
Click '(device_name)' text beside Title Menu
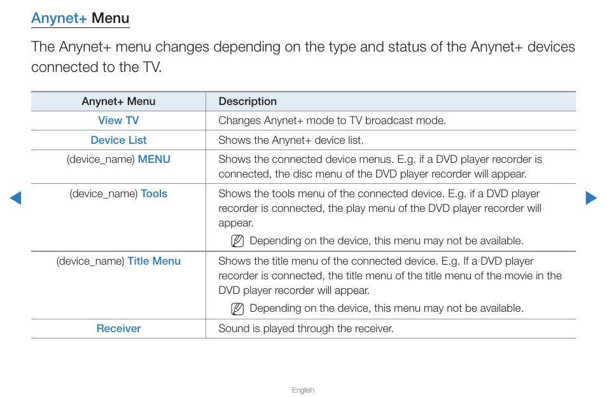(x=90, y=261)
